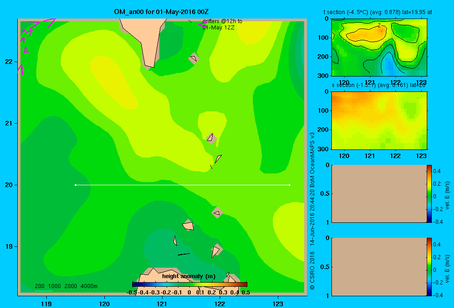This screenshot has height=308, width=454.
Task: Click the "0.4" tick on upper velocity bar
Action: click(x=437, y=171)
